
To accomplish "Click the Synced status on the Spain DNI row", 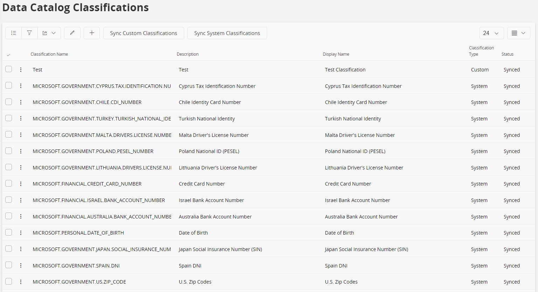I will point(512,265).
